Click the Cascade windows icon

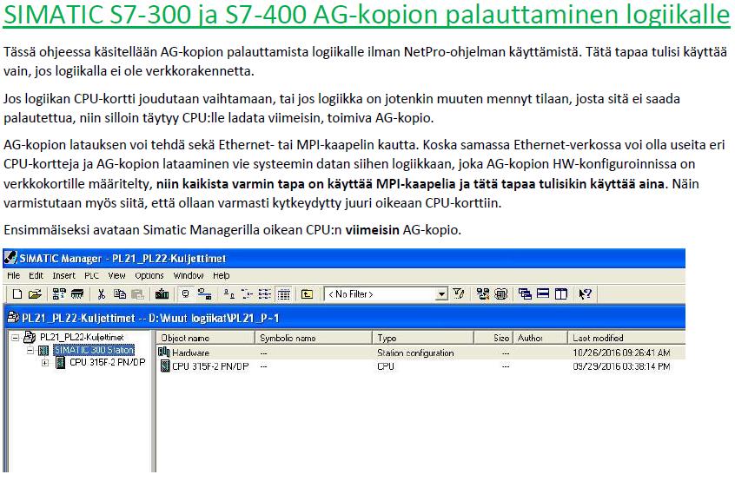pos(525,294)
